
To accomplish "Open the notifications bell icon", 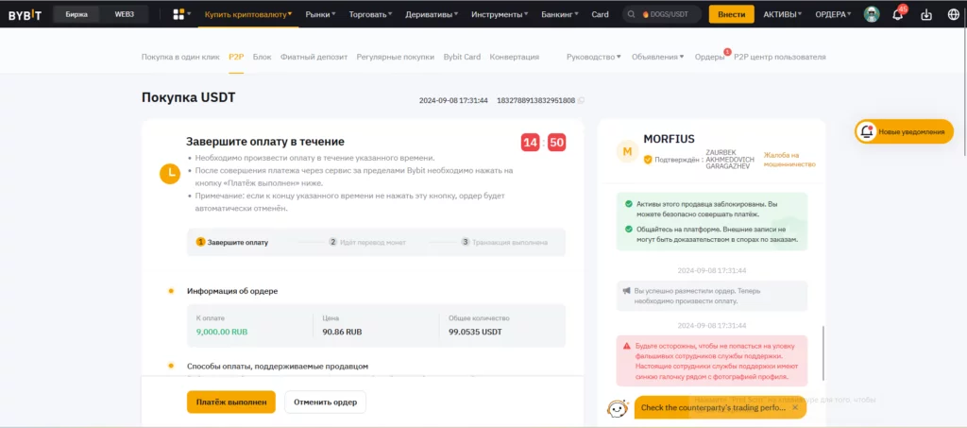I will (x=898, y=15).
